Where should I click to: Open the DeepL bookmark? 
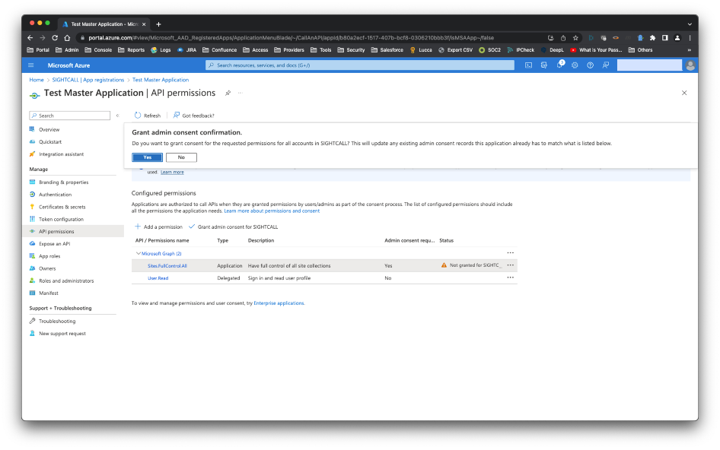552,50
